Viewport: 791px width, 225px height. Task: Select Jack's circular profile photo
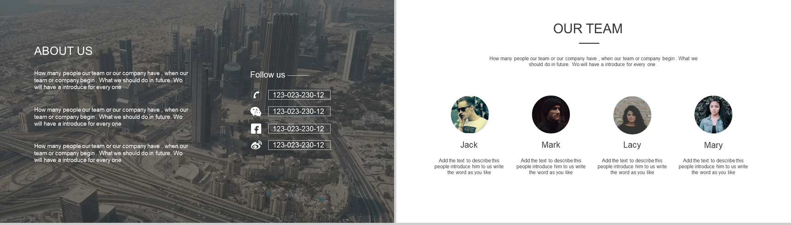470,115
